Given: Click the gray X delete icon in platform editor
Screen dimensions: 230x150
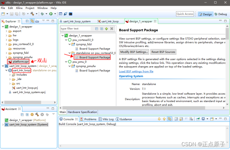Looking at the screenshot, I should 112,29.
